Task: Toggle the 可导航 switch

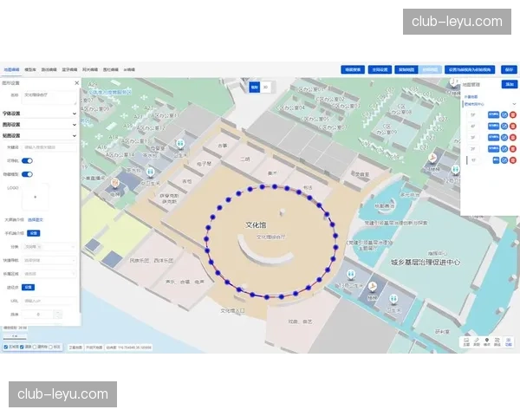Action: [x=27, y=161]
